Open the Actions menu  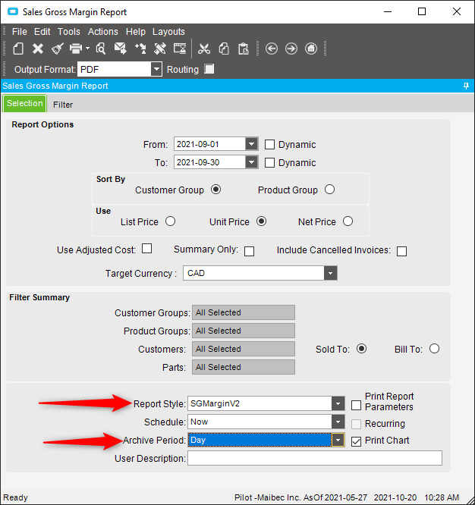(x=102, y=32)
